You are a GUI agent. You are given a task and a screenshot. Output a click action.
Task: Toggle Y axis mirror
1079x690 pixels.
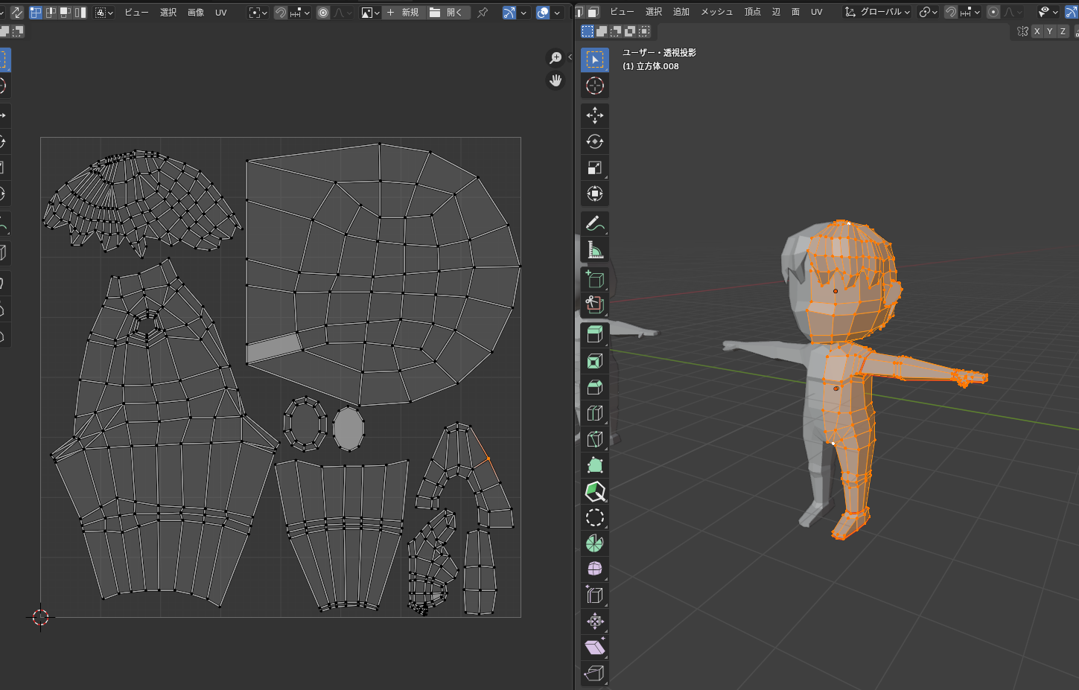pos(1050,31)
